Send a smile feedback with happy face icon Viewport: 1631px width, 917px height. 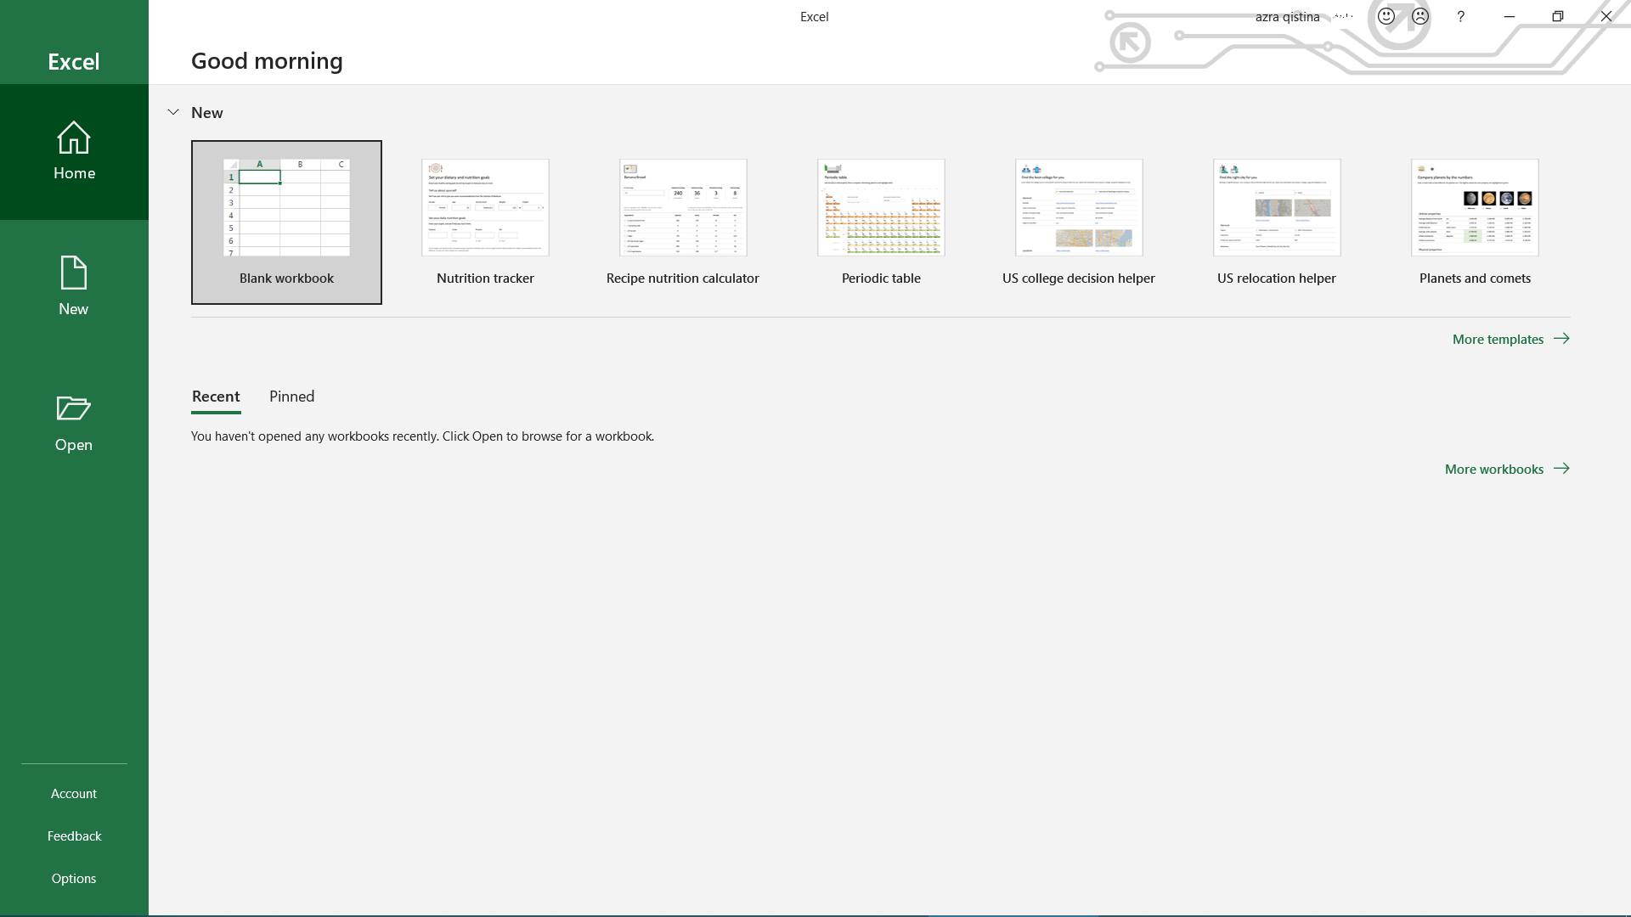(x=1386, y=16)
